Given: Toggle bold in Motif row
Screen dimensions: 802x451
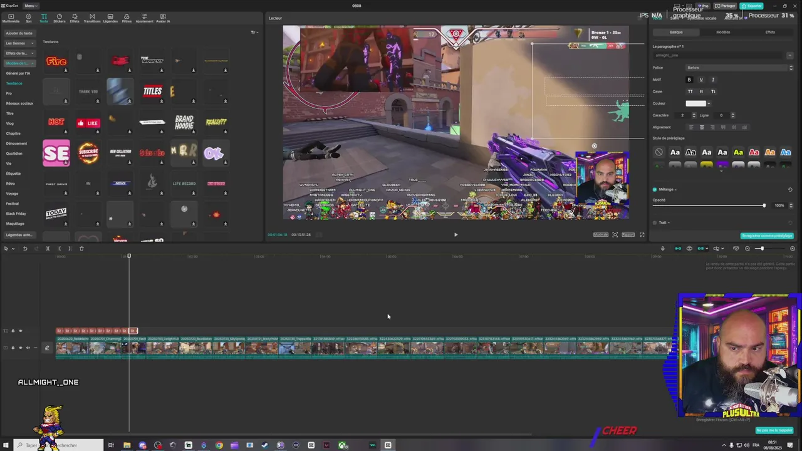Looking at the screenshot, I should tap(689, 80).
